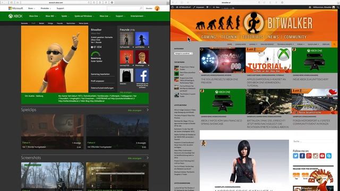Viewport: 340px width, 191px height.
Task: Open the user avatar in Microsoft header
Action: coord(157,8)
